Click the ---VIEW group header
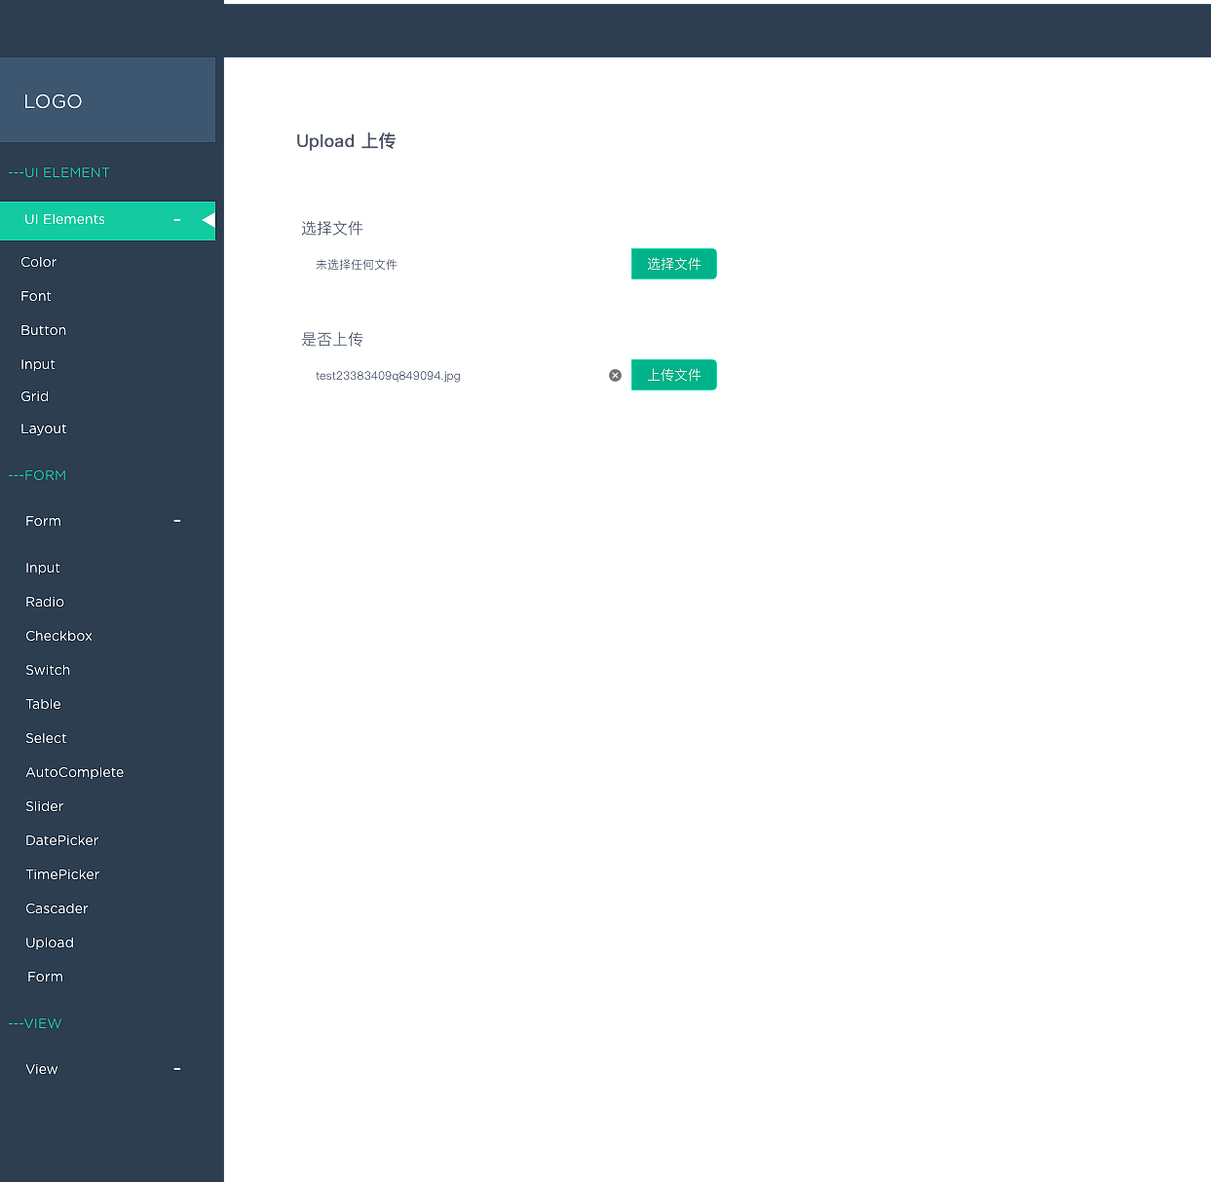The height and width of the screenshot is (1182, 1211). 35,1023
